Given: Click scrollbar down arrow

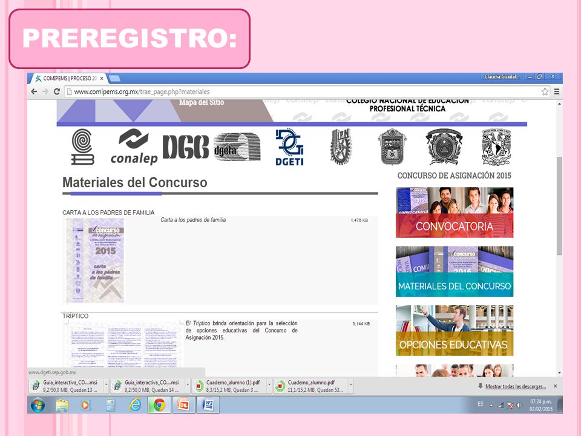Looking at the screenshot, I should click(x=559, y=372).
